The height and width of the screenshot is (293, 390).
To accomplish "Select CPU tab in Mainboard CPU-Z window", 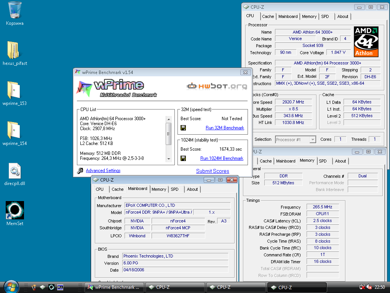I will 99,189.
